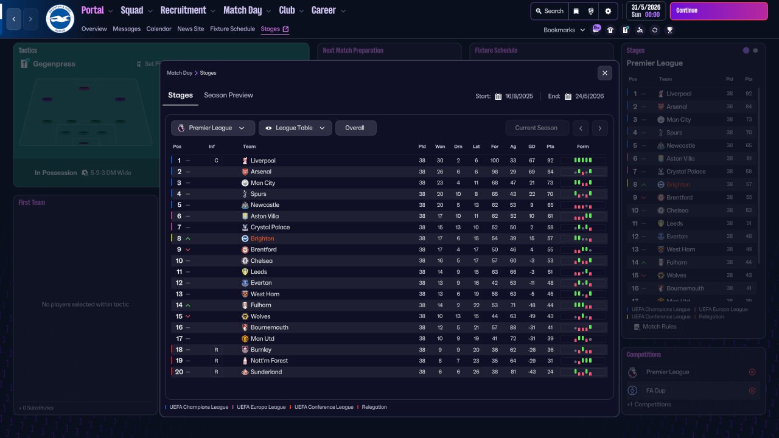
Task: Click the Spurs crest in the league table
Action: (245, 194)
